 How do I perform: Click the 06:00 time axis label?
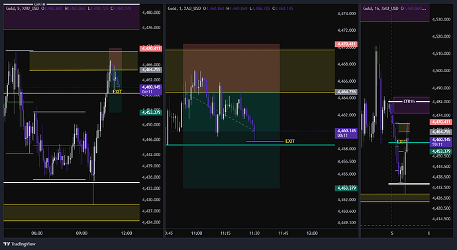coord(37,233)
